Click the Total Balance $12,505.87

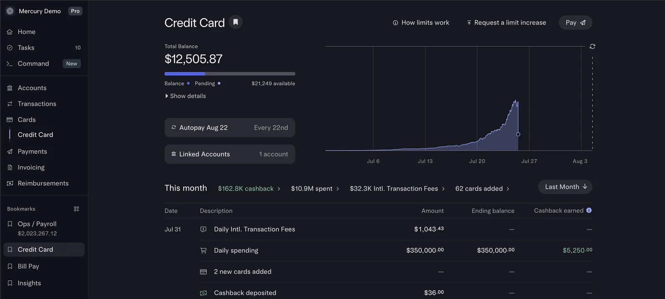193,59
